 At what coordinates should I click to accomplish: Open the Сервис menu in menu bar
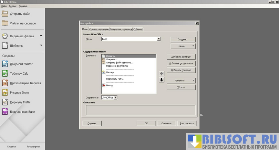(x=12, y=6)
